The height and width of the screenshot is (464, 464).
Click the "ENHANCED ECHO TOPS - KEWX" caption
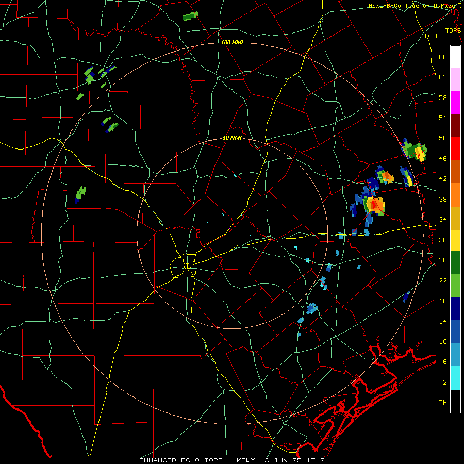(198, 460)
